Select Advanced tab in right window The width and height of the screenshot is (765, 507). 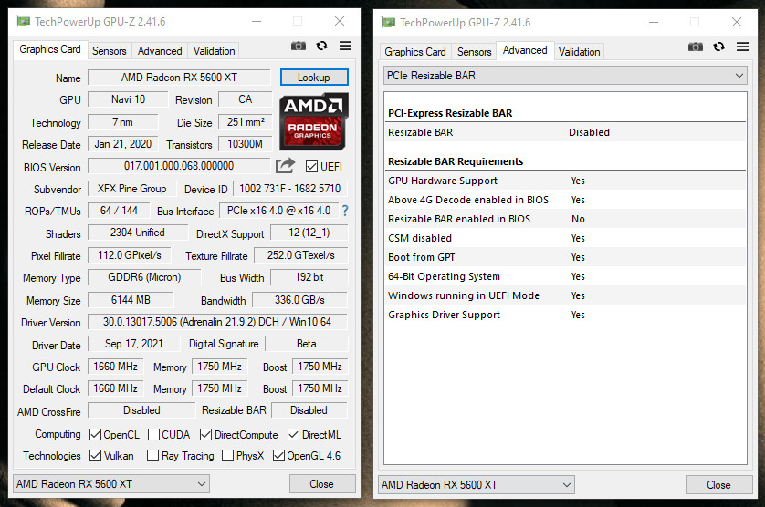pos(525,50)
